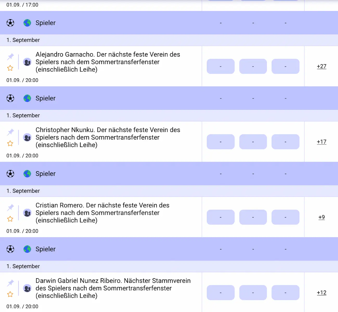Screen dimensions: 338x312
Task: Pin the Alejandro Garnacho event
Action: point(10,56)
